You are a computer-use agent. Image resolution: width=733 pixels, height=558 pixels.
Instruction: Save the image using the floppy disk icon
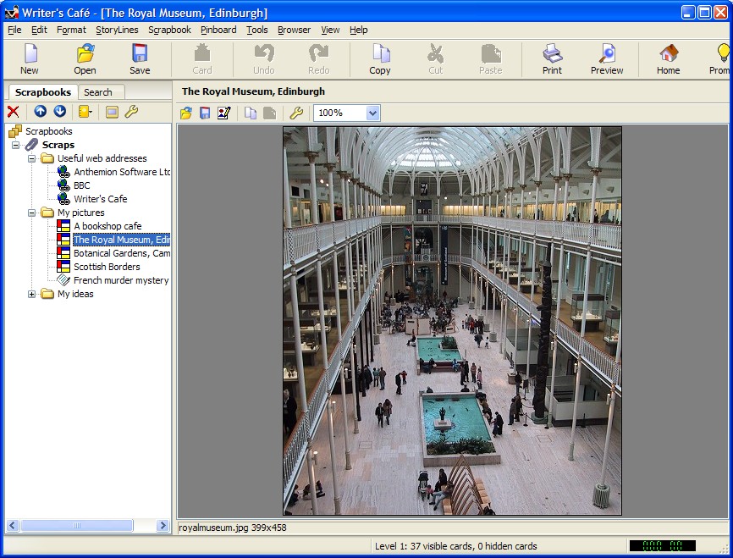[204, 113]
